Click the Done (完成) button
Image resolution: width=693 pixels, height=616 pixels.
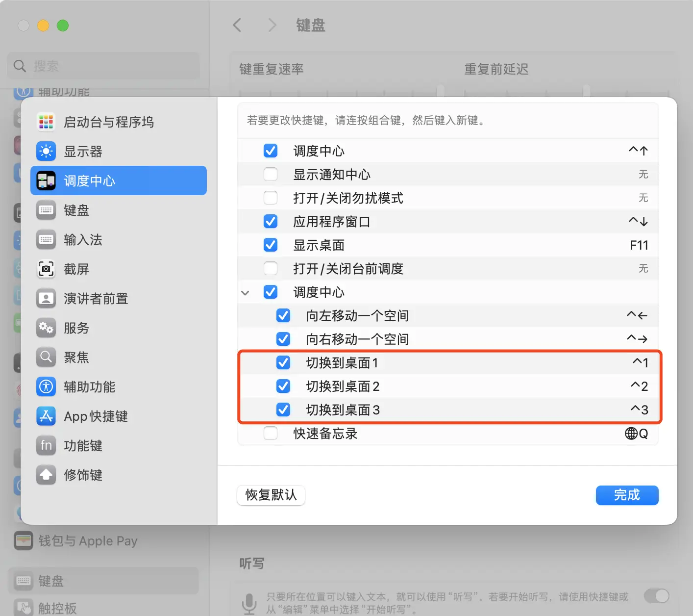627,495
